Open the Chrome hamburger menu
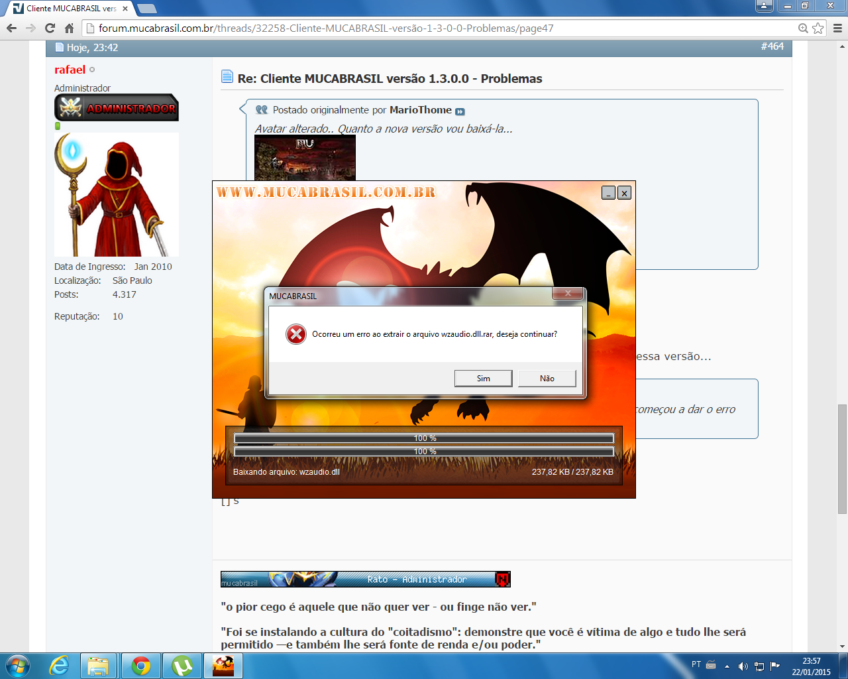 point(837,28)
